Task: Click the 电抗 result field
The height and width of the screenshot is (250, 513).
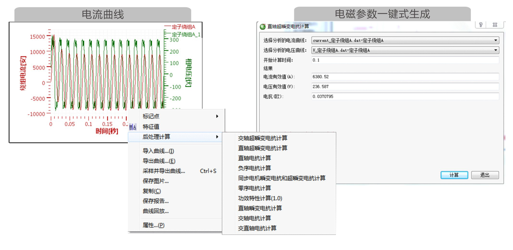Action: [404, 96]
